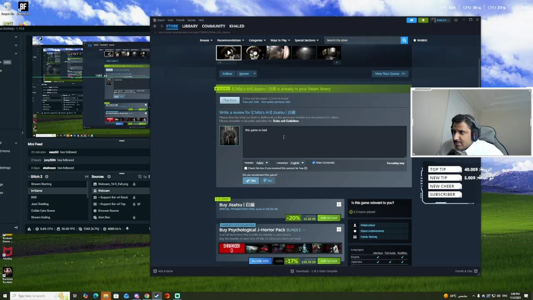Open the KHALED profile tab
The width and height of the screenshot is (533, 300).
pos(237,26)
